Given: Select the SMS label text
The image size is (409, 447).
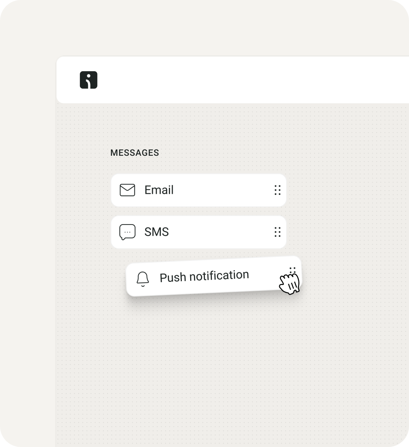Looking at the screenshot, I should (156, 232).
